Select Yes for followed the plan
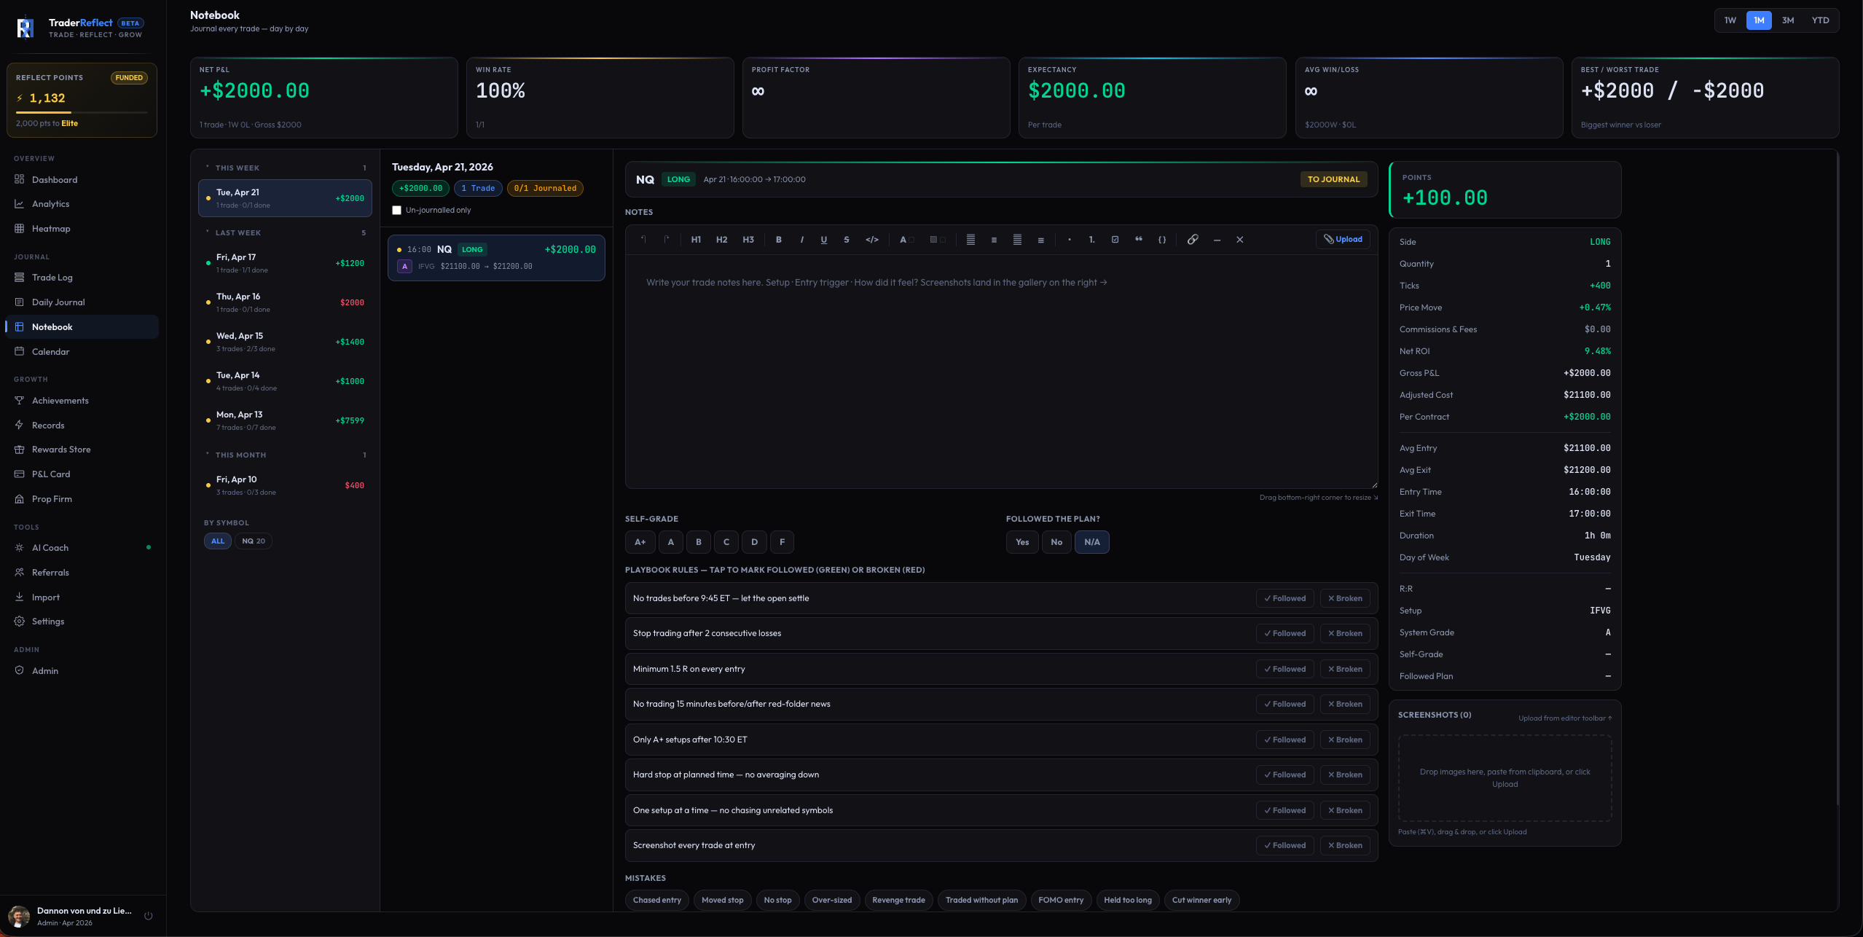This screenshot has height=937, width=1863. 1022,542
